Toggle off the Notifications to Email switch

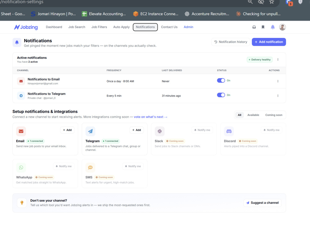pos(221,80)
